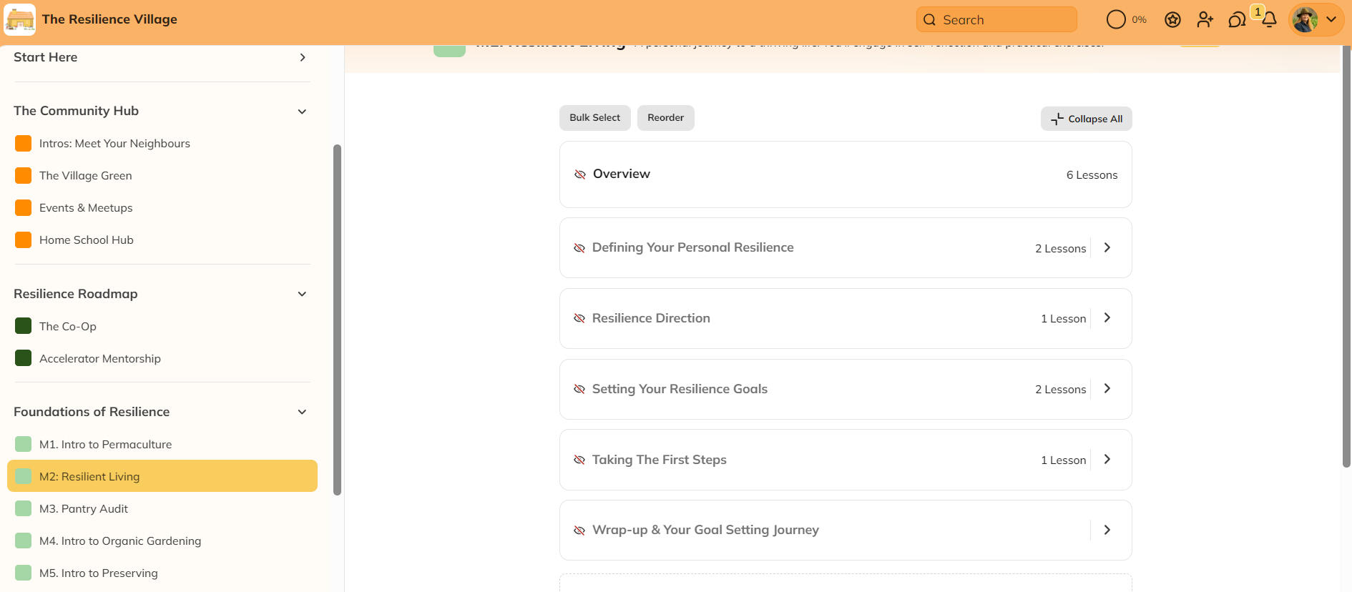1352x592 pixels.
Task: Open the invite member icon
Action: tap(1205, 20)
